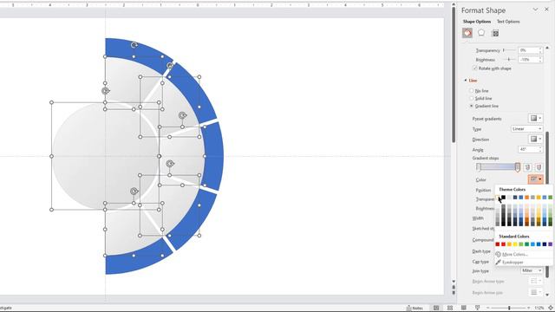Open Begin Arrow size dropdown
Viewport: 555px width, 312px height.
point(536,292)
